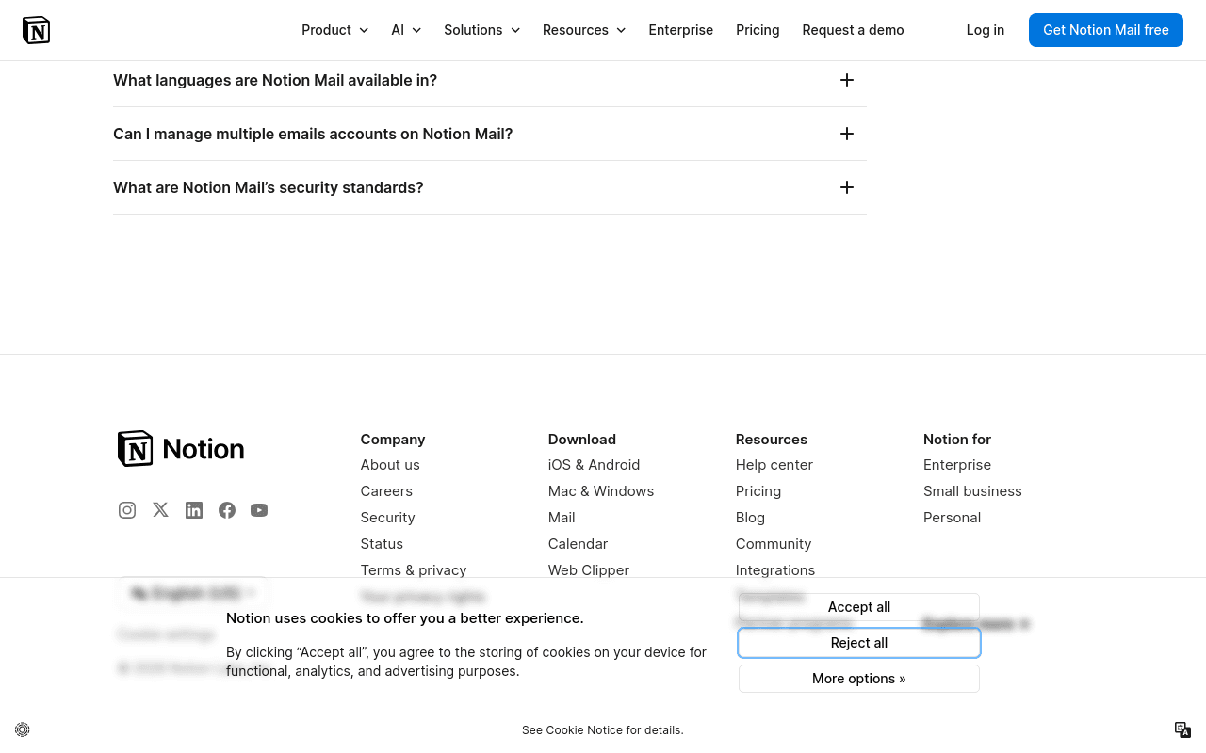1206x753 pixels.
Task: Click Log in
Action: pyautogui.click(x=986, y=30)
